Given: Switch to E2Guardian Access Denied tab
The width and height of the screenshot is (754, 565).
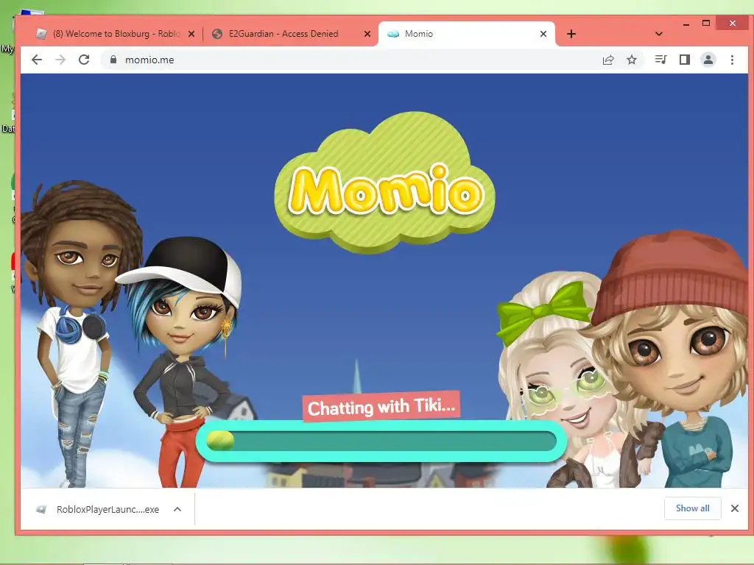Looking at the screenshot, I should coord(291,34).
